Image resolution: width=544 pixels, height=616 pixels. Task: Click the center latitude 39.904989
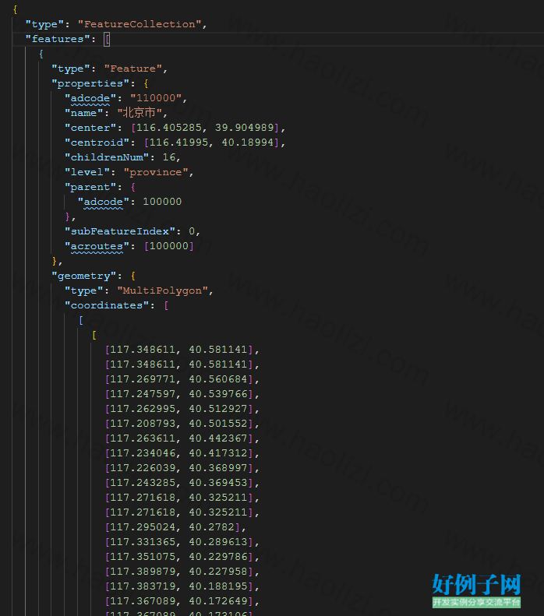tap(244, 128)
